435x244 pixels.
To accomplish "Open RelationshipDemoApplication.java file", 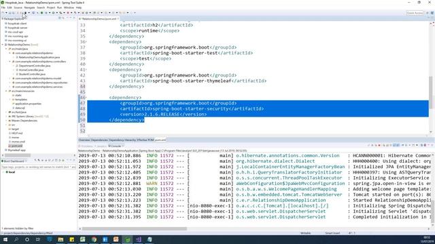I will [39, 57].
